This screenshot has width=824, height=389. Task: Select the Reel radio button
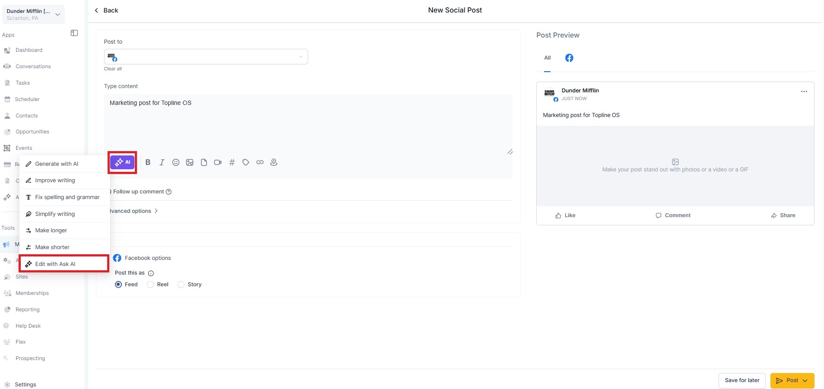150,285
